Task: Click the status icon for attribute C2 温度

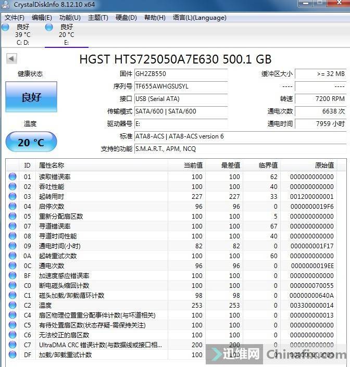Action: pyautogui.click(x=12, y=306)
